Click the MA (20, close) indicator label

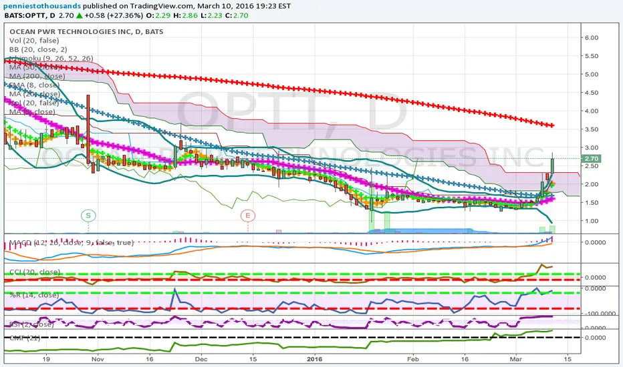point(35,94)
